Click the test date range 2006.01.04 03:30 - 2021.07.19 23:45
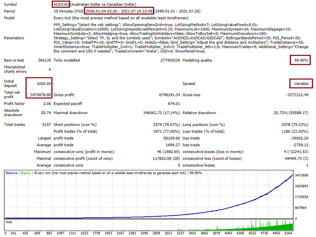 (119, 11)
